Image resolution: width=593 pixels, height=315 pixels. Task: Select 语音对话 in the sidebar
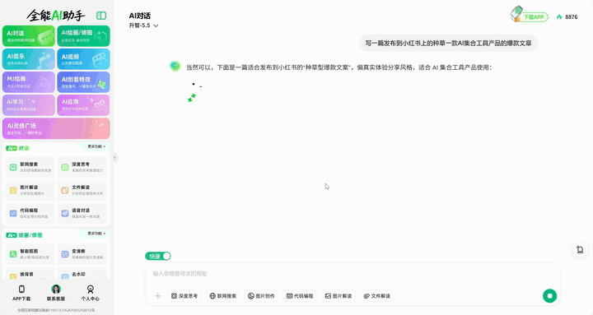pos(82,213)
